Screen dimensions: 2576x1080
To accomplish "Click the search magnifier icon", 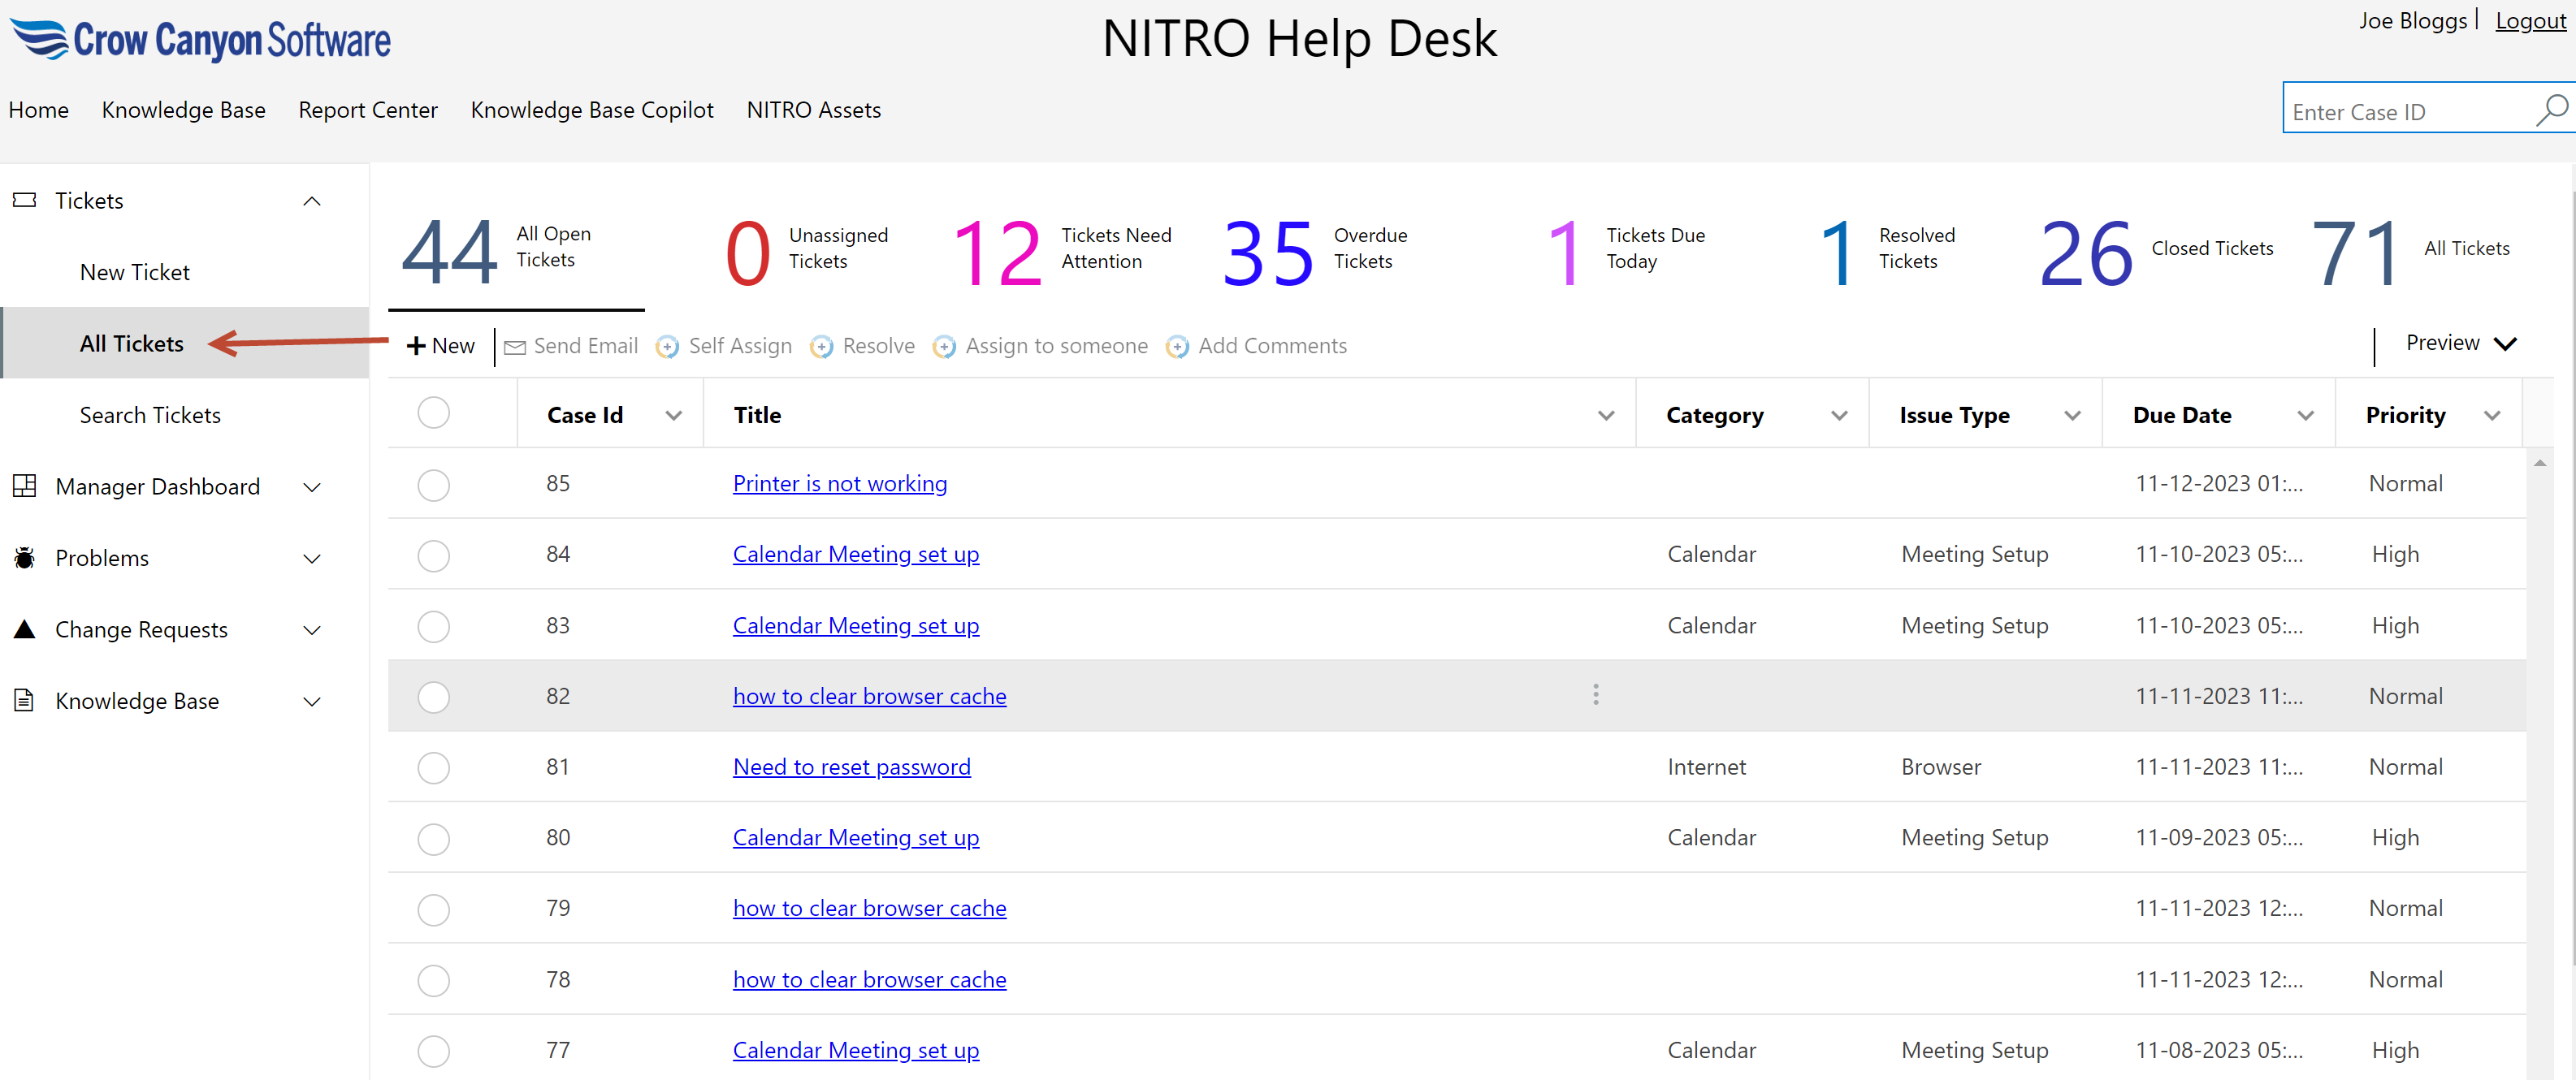I will coord(2550,109).
